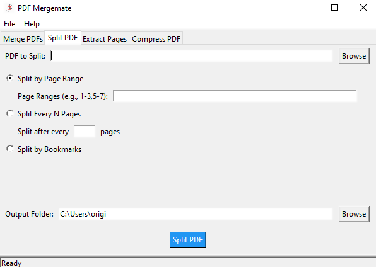
Task: Minimize the PDF Mergemate window
Action: point(306,8)
